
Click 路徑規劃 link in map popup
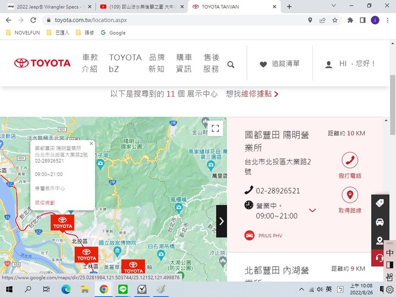click(45, 202)
